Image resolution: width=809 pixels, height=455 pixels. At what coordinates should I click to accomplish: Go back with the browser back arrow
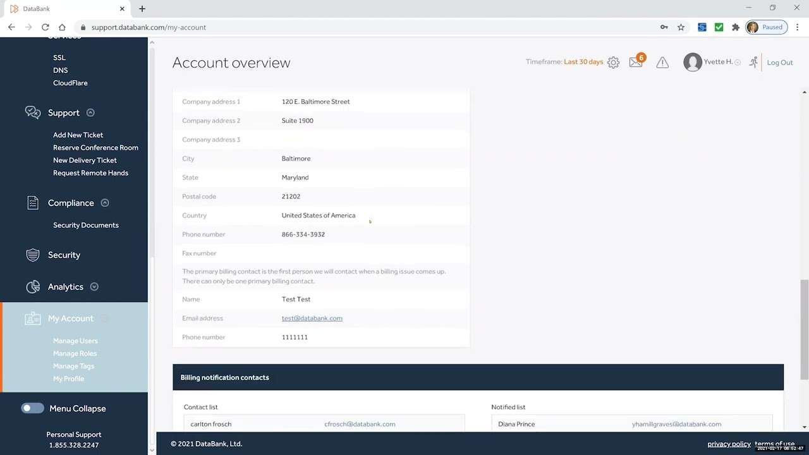(11, 27)
